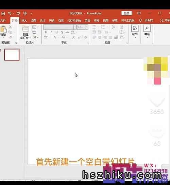170x185 pixels.
Task: Select the 开始 (Home) ribbon tab
Action: tap(15, 20)
